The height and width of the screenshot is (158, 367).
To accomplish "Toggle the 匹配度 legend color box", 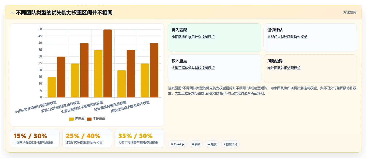I will coord(71,119).
